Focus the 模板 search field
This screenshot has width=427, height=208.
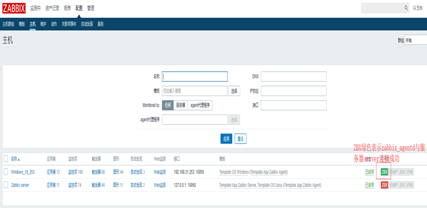pos(195,91)
